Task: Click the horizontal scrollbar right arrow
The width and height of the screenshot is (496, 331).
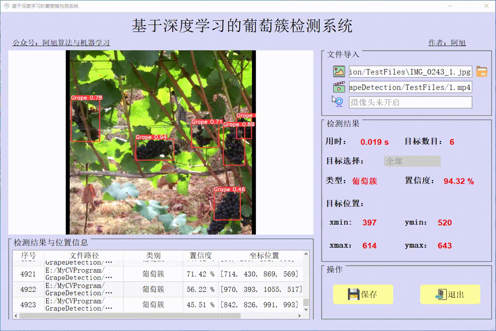Action: (x=299, y=316)
